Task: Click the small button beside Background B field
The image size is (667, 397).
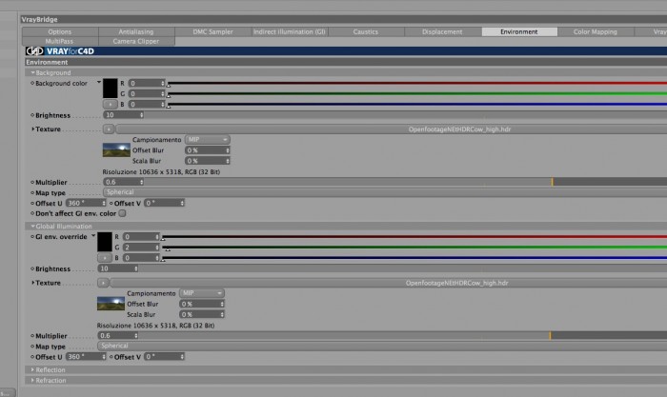Action: coord(111,104)
